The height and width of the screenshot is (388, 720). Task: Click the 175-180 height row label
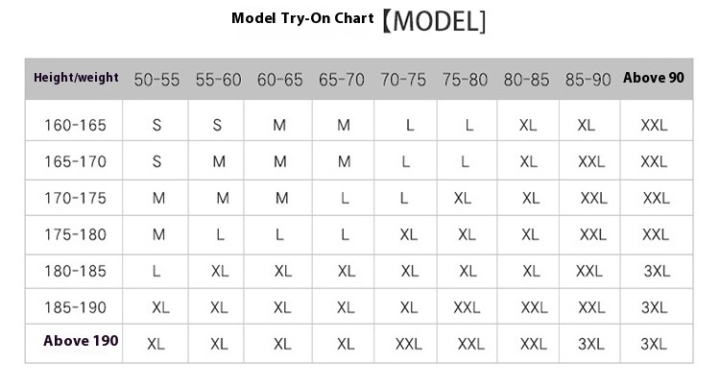76,234
